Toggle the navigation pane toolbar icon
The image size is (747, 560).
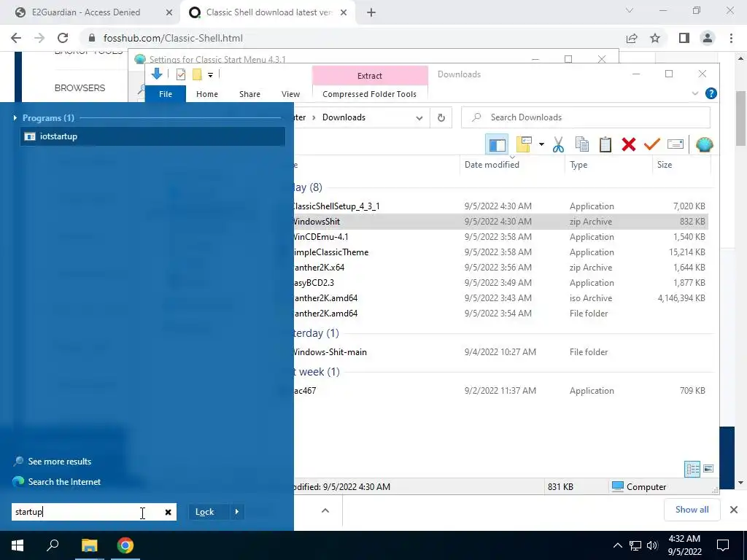pyautogui.click(x=497, y=144)
